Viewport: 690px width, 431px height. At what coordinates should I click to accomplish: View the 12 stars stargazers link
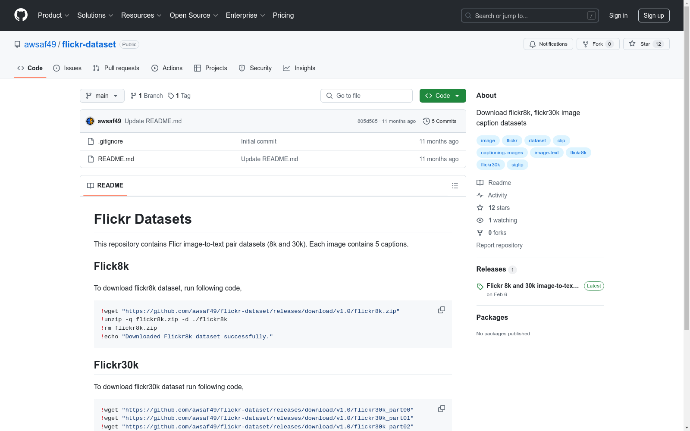click(x=493, y=208)
